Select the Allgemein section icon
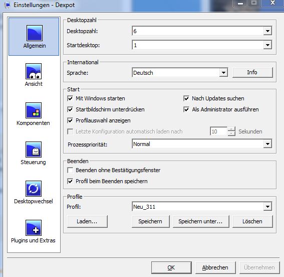Screen dimensions: 284x277 point(35,33)
